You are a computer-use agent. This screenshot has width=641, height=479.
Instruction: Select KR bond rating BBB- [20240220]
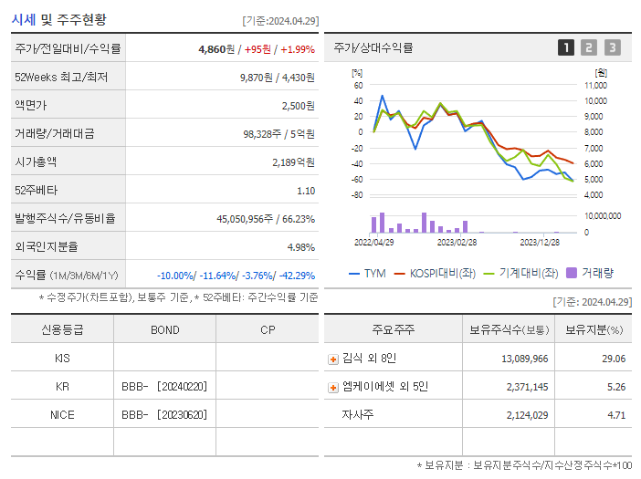(x=164, y=386)
